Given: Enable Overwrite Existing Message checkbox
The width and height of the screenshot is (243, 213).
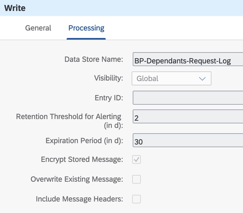Looking at the screenshot, I should [136, 179].
